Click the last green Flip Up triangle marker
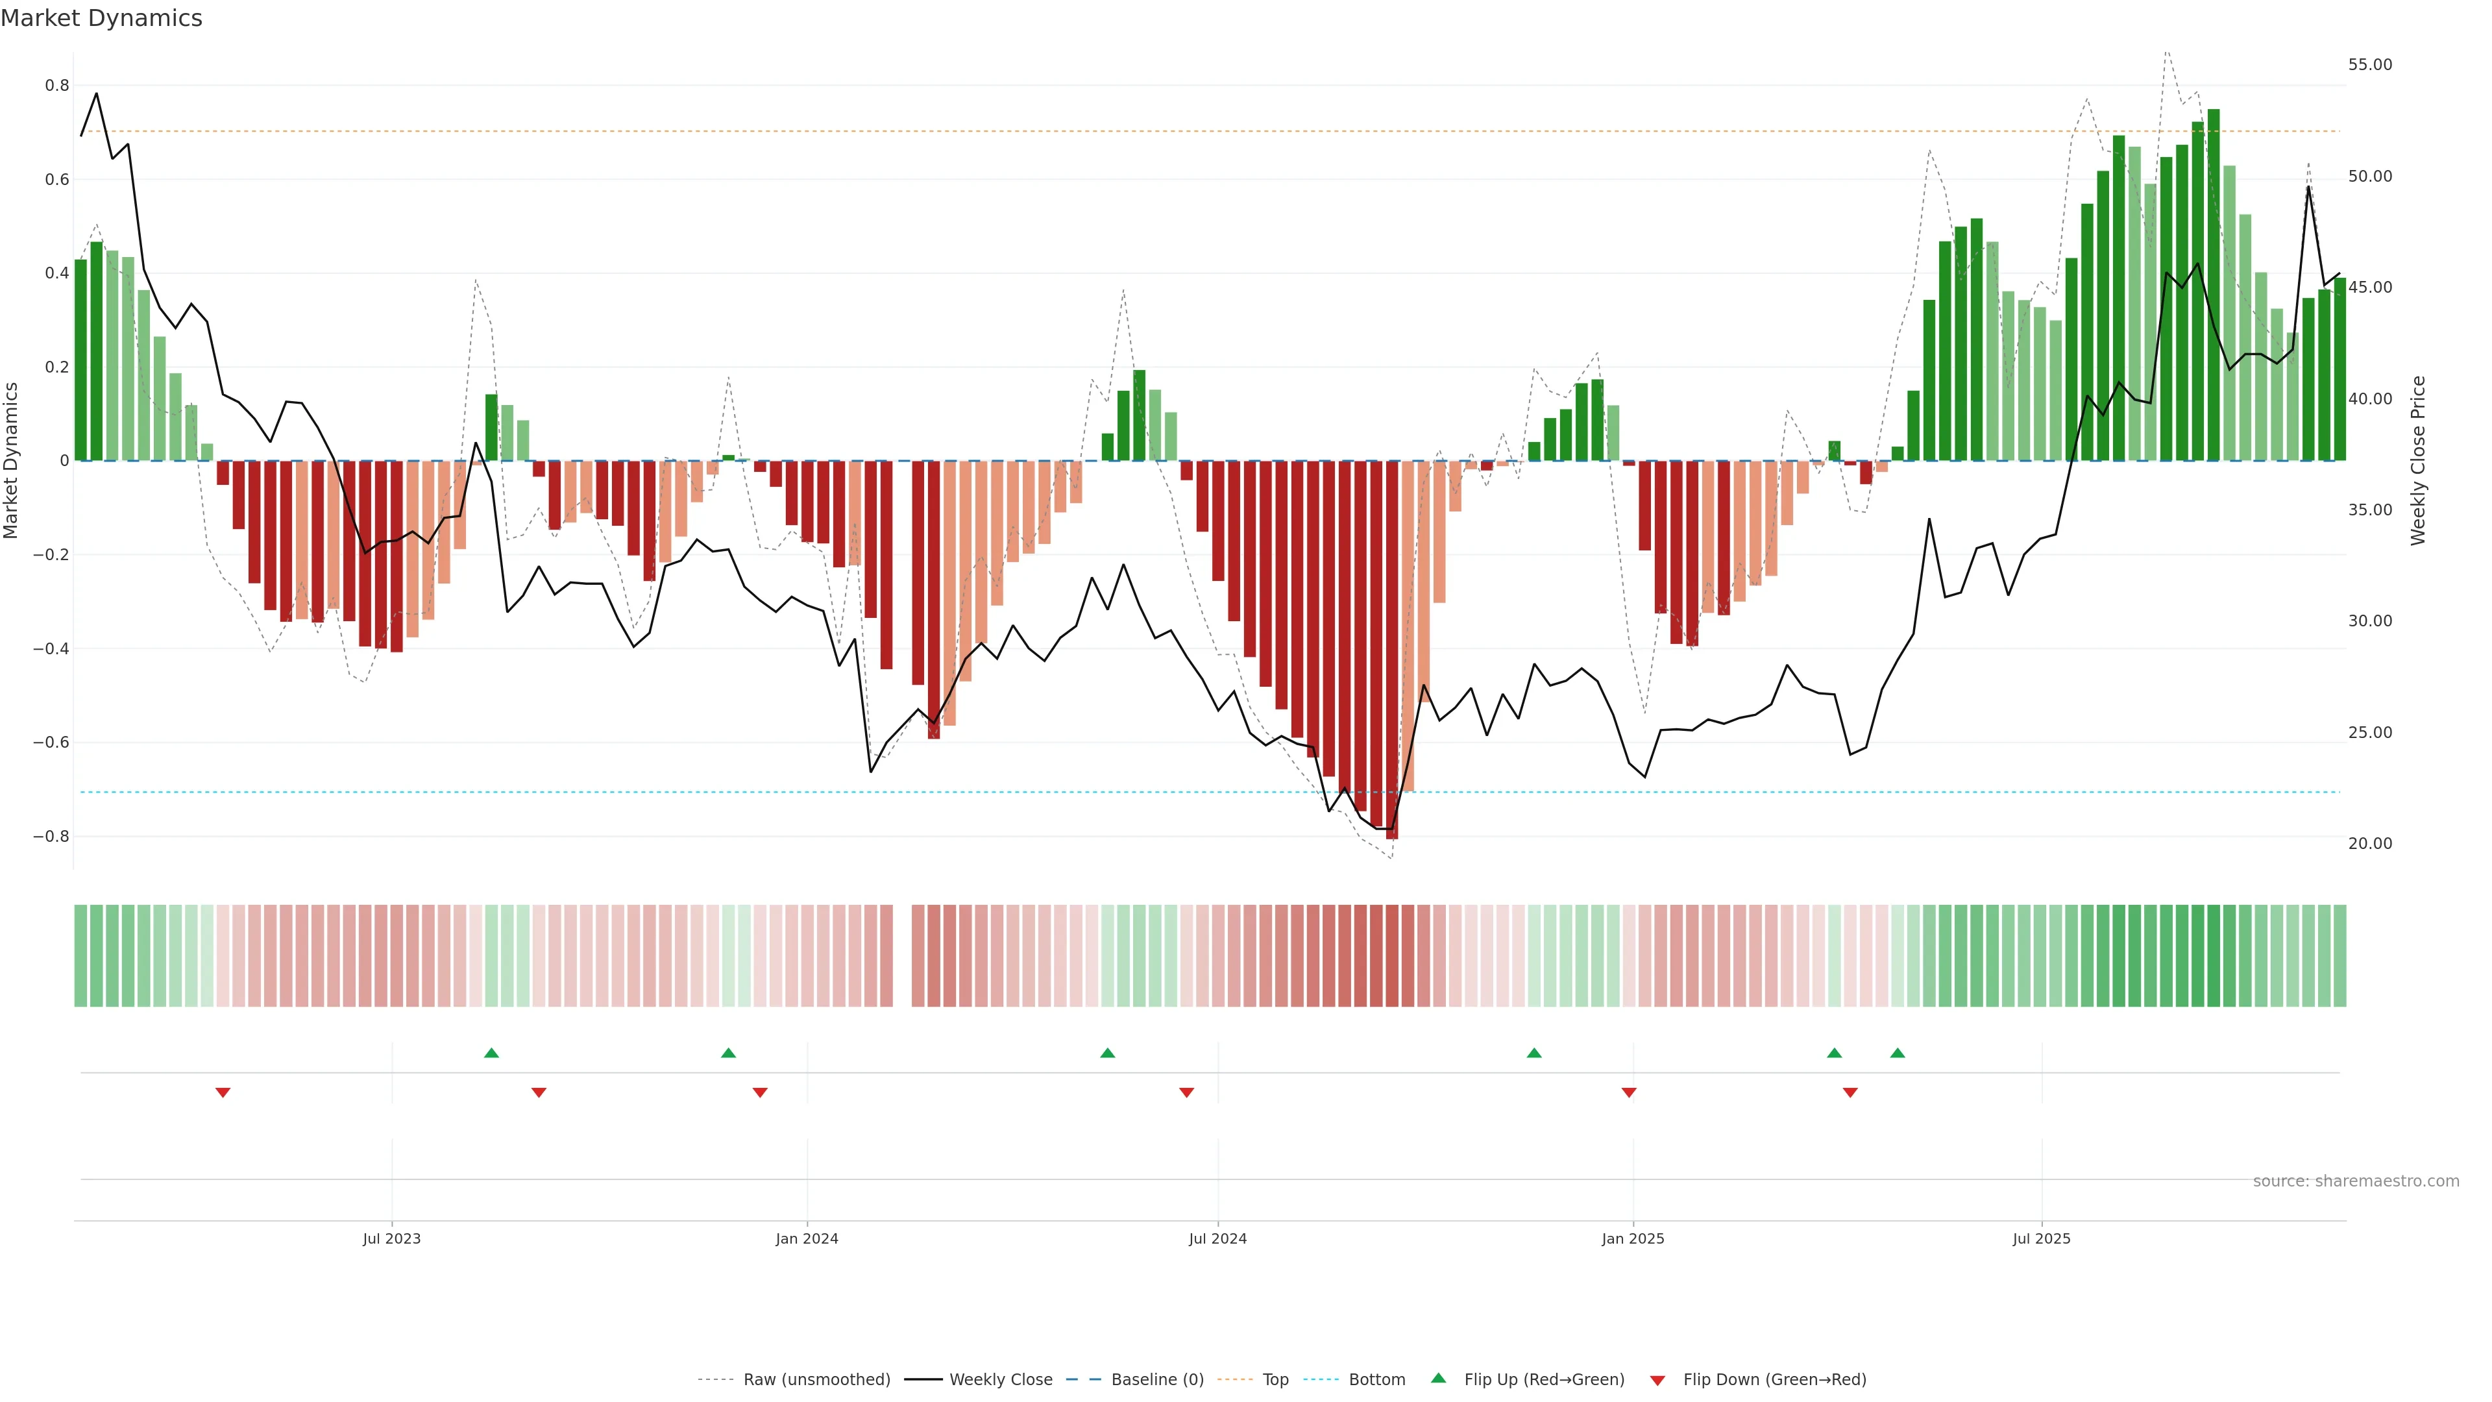Viewport: 2492px width, 1402px height. (1897, 1053)
